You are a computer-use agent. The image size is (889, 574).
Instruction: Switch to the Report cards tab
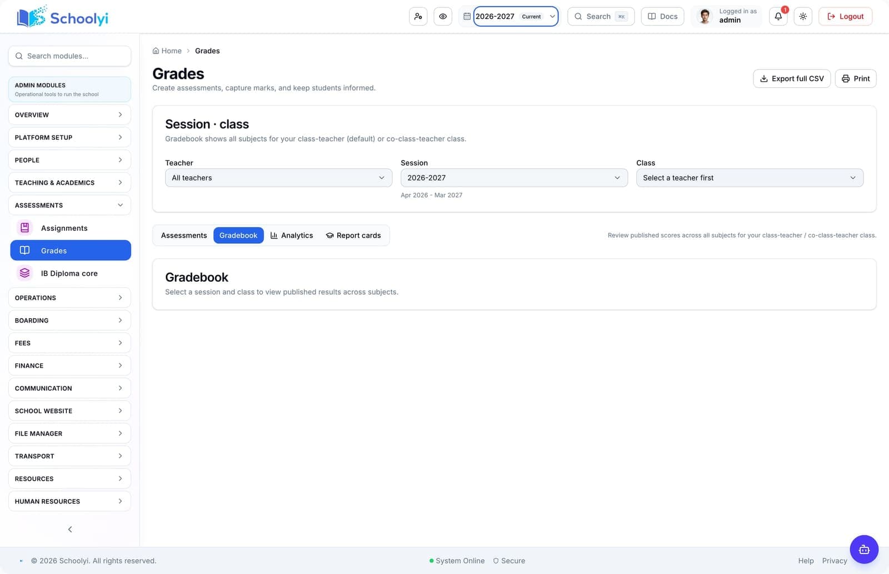(x=353, y=235)
